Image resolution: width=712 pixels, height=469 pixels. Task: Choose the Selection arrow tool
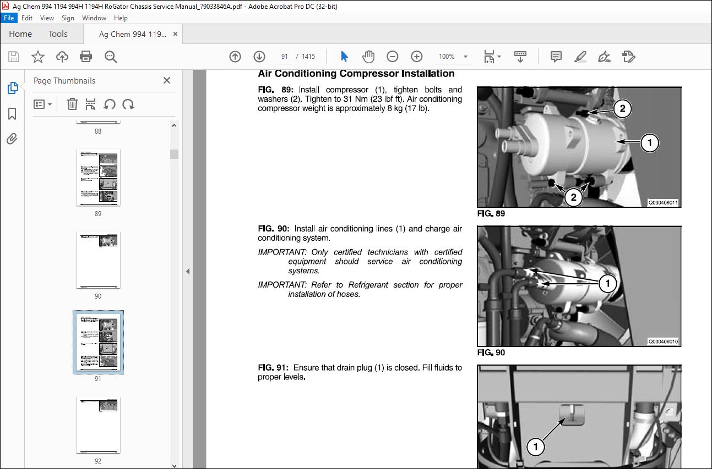click(x=345, y=57)
